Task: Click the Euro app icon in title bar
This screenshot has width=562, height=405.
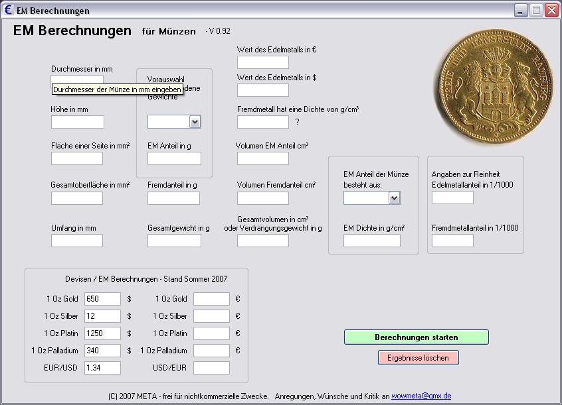Action: point(8,10)
